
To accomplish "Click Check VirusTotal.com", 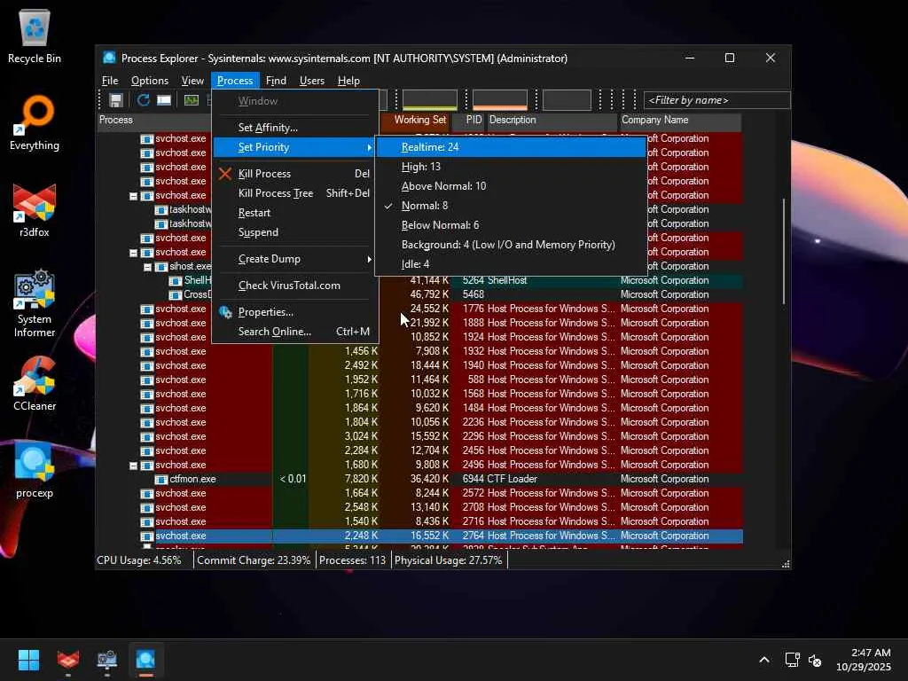I will click(295, 286).
